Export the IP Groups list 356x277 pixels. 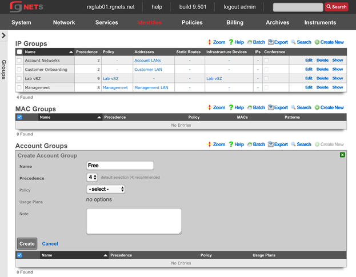tap(270, 42)
